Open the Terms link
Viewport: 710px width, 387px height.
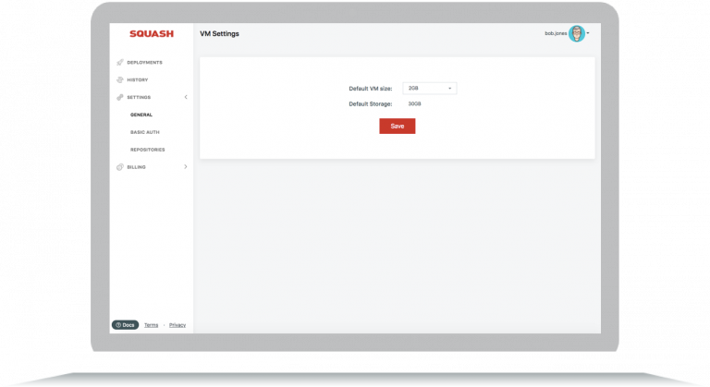pos(151,325)
